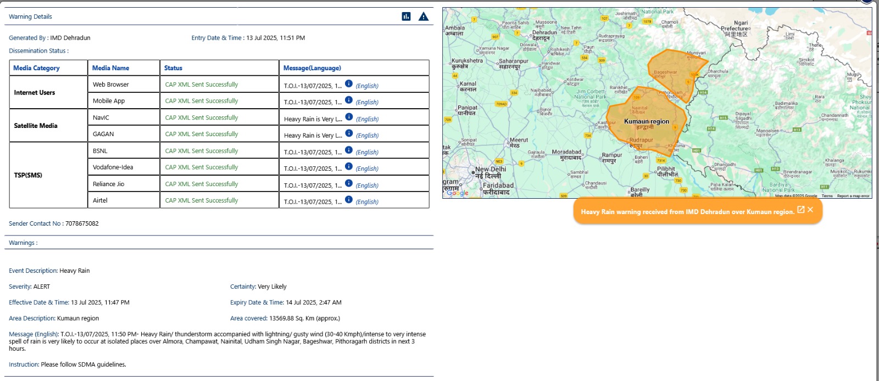Open info icon in Mobile App row
Viewport: 879px width, 381px height.
click(x=349, y=100)
